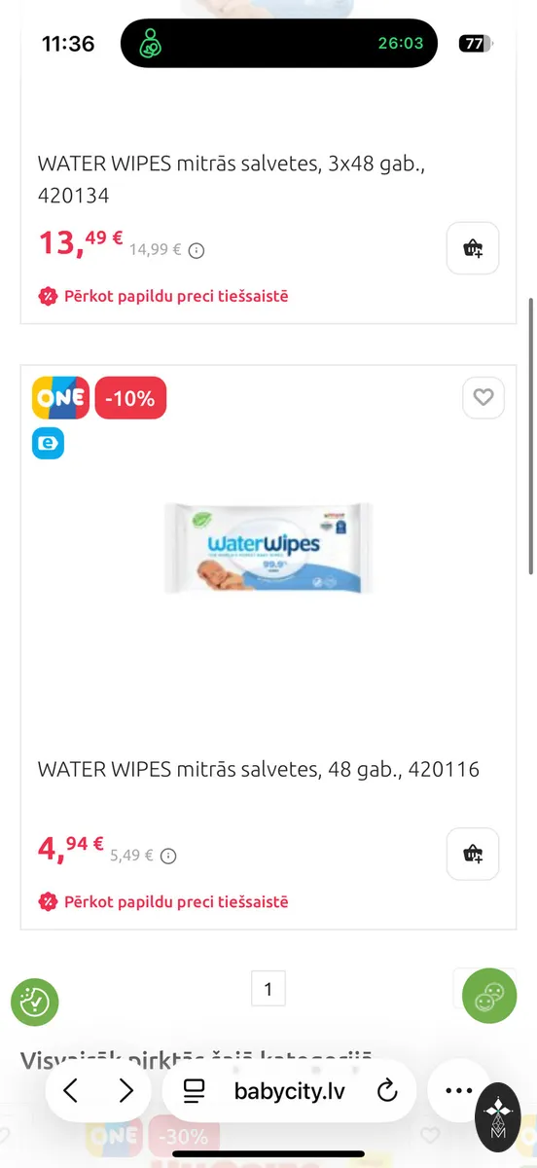Go back with the browser back arrow
The image size is (537, 1168).
point(71,1090)
